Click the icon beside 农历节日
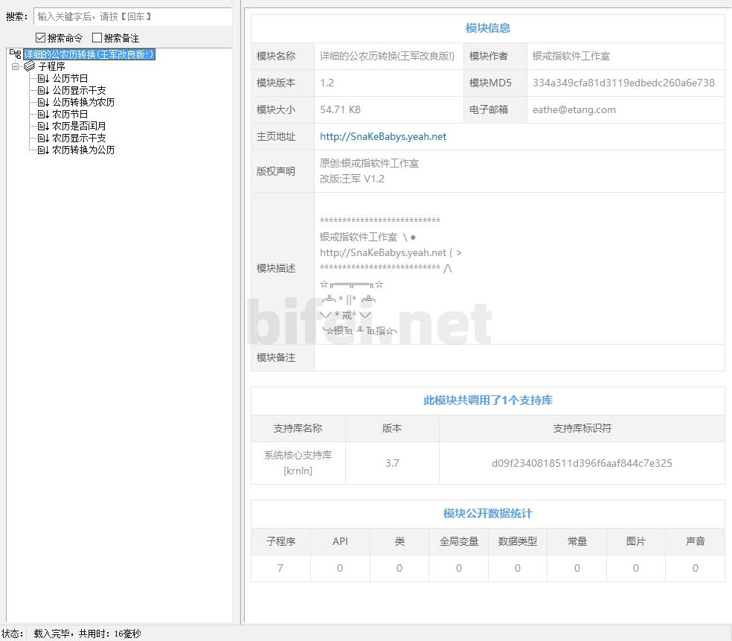The image size is (732, 641). click(x=43, y=114)
